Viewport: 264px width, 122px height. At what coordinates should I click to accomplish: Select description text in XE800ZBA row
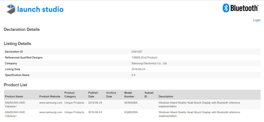click(x=199, y=104)
